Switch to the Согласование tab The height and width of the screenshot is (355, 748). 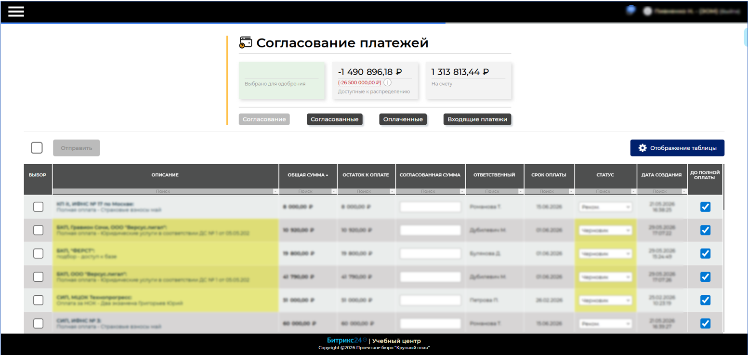[x=264, y=119]
